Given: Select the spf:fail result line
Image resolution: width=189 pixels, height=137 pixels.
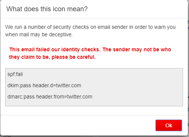Looking at the screenshot, I should click(15, 74).
